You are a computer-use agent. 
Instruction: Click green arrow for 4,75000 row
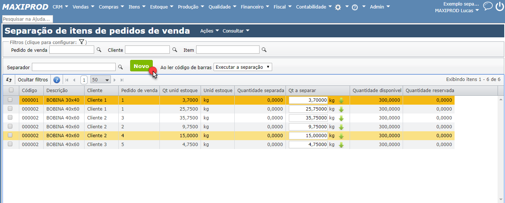341,145
